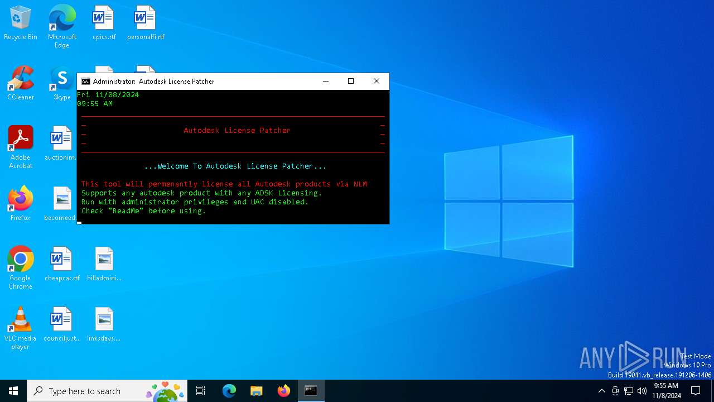Close the Autodesk License Patcher window

[x=377, y=82]
